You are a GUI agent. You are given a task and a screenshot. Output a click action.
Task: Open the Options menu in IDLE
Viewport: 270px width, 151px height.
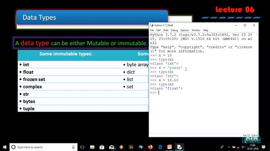(x=185, y=30)
